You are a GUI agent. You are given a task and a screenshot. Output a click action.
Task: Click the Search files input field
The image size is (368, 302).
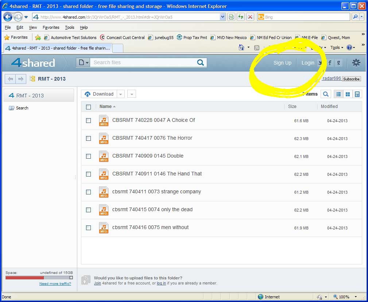pyautogui.click(x=142, y=62)
